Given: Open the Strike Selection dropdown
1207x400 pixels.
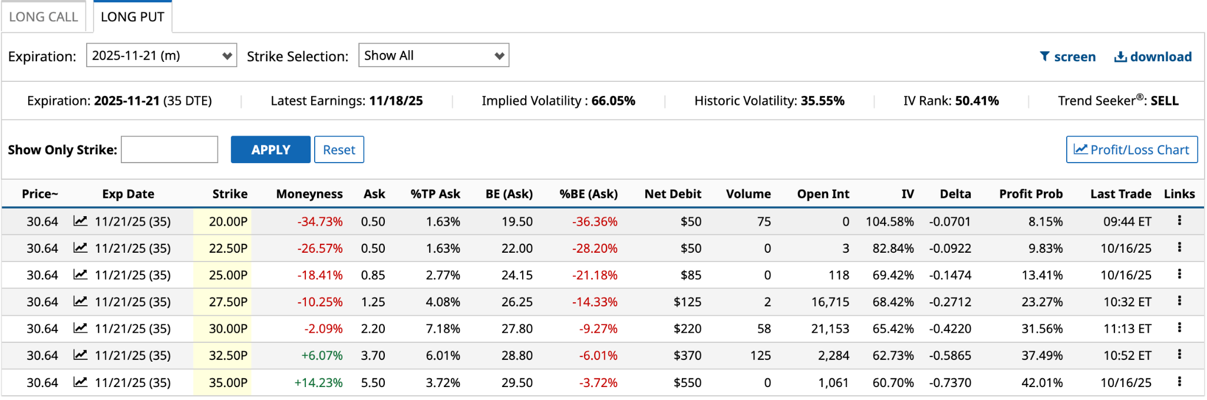Looking at the screenshot, I should (434, 55).
